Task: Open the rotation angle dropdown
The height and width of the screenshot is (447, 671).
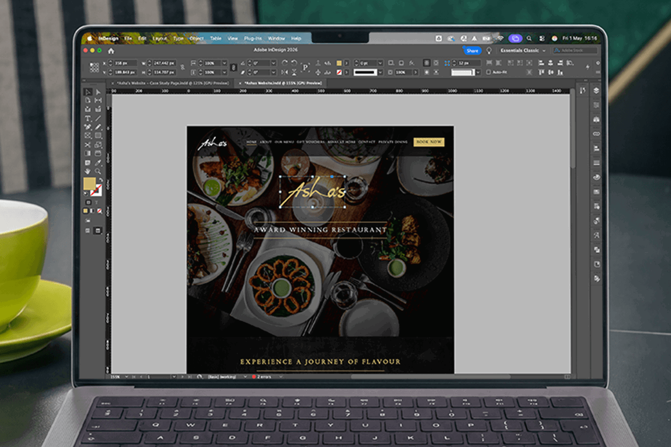Action: click(273, 63)
